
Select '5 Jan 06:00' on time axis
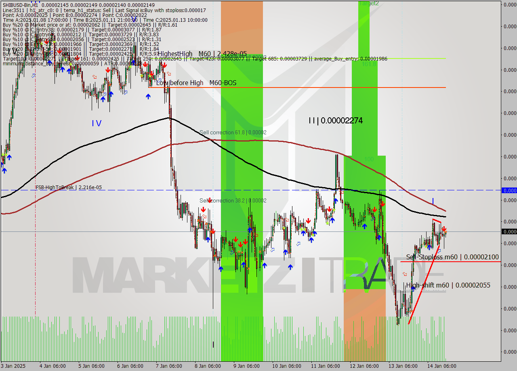click(x=91, y=366)
